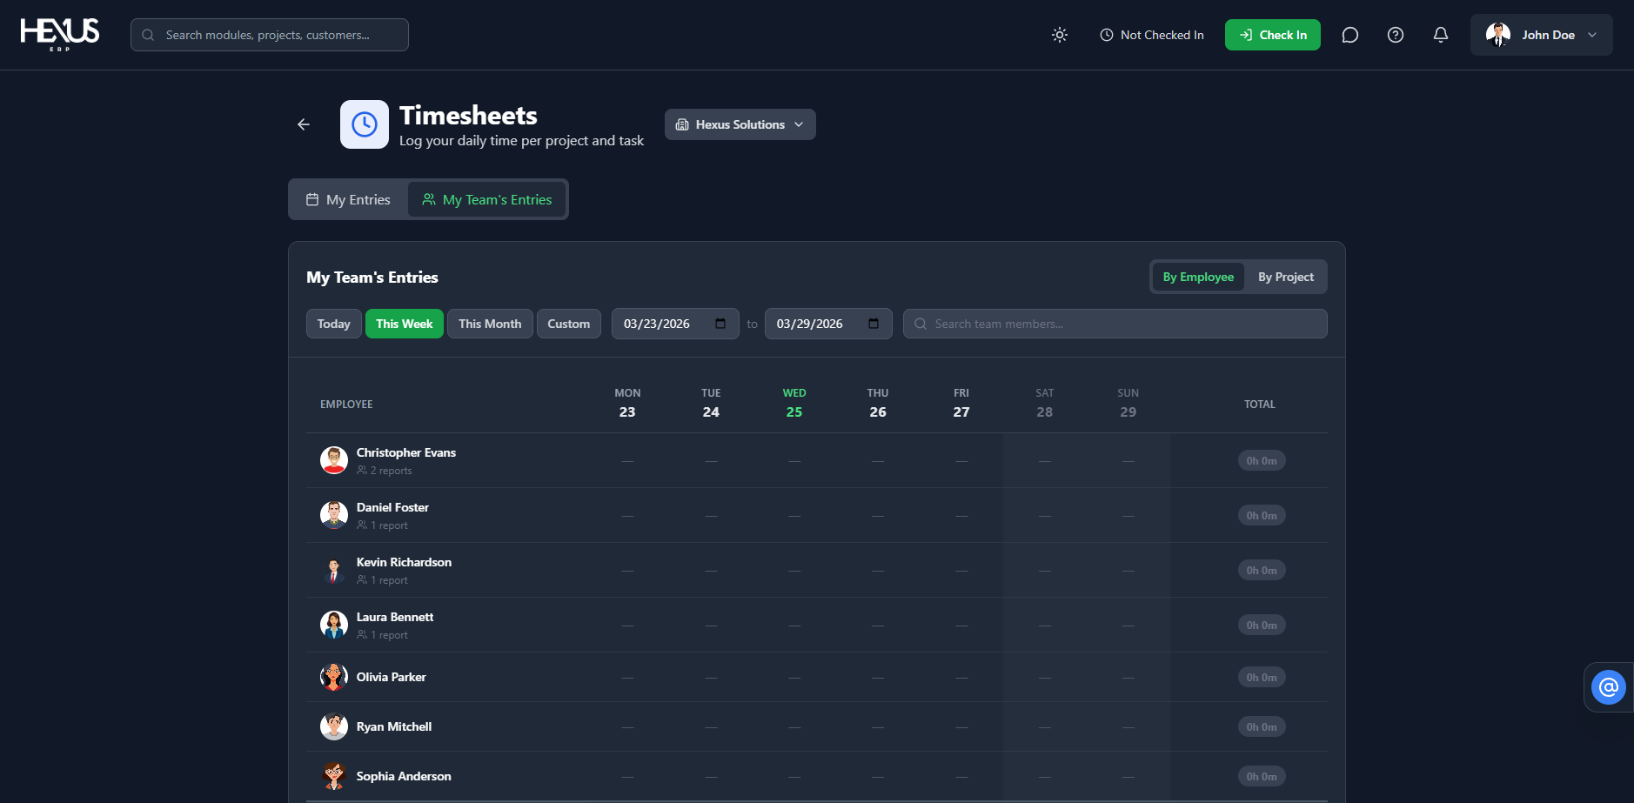This screenshot has height=803, width=1634.
Task: Click Olivia Parker name
Action: click(x=392, y=677)
